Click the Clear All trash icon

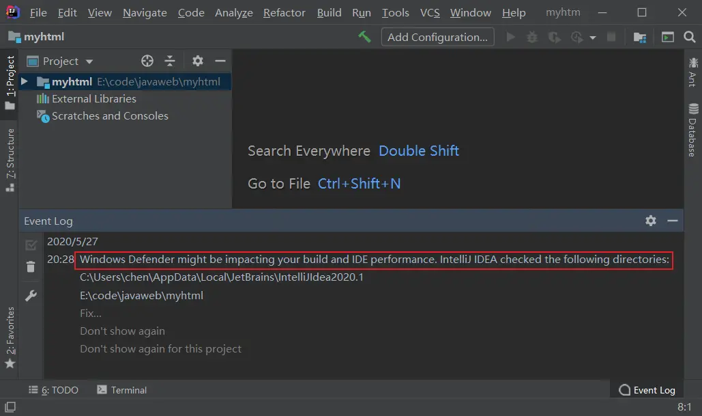(x=31, y=266)
